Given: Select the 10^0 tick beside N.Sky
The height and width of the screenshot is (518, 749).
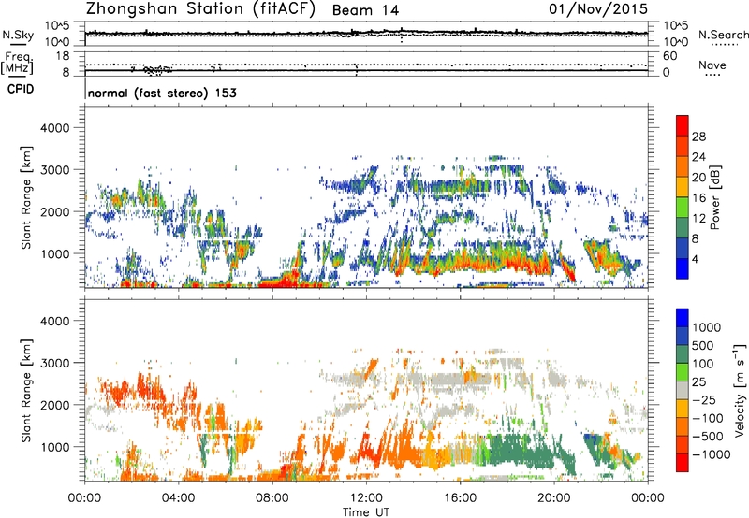Looking at the screenshot, I should click(x=57, y=42).
